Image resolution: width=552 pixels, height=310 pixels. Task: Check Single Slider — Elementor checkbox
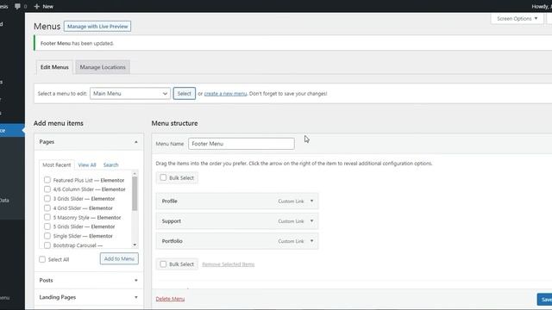pyautogui.click(x=47, y=236)
